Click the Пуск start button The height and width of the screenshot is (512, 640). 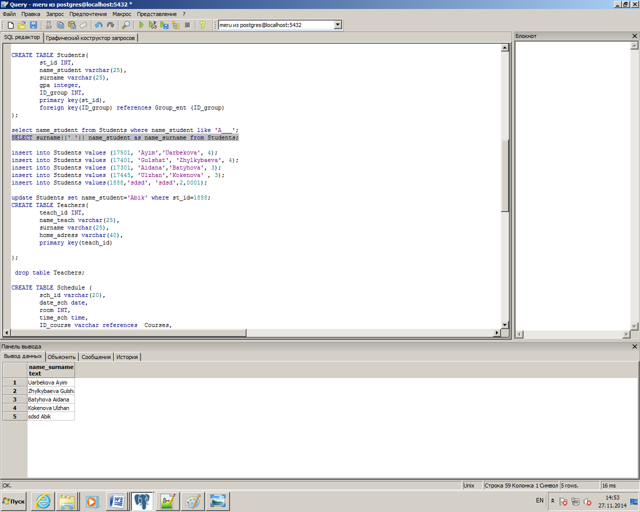(x=14, y=501)
